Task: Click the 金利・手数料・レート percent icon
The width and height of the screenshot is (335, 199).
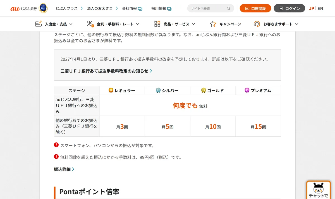Action: pyautogui.click(x=90, y=24)
